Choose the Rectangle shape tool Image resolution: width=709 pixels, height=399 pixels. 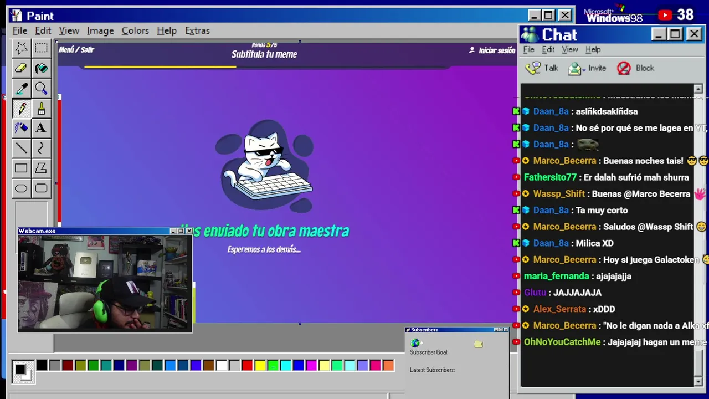[21, 168]
